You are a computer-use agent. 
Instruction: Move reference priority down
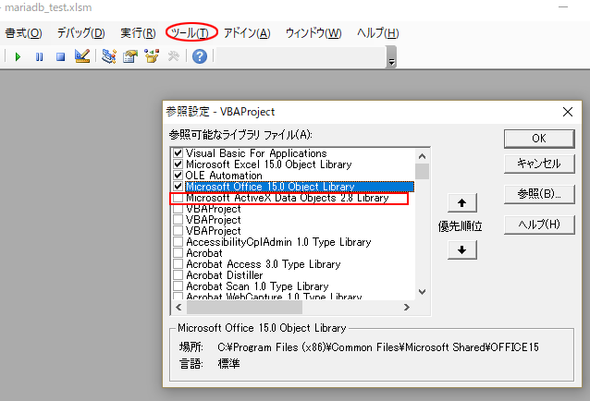(467, 249)
